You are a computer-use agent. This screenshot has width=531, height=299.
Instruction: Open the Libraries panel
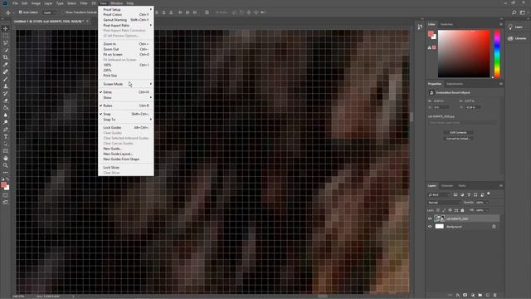pyautogui.click(x=517, y=38)
